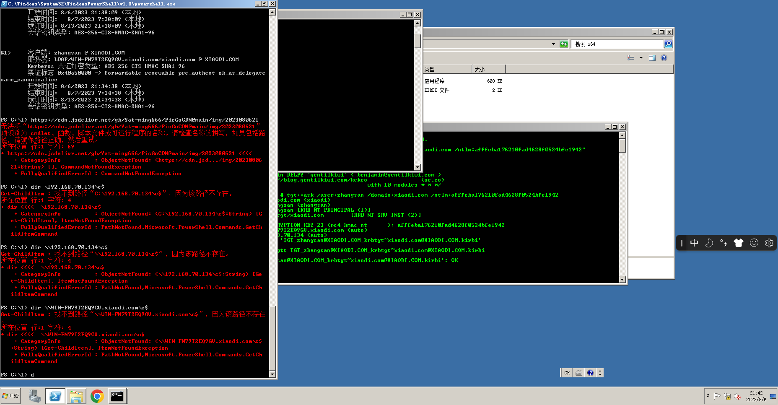Toggle full/half-width mode with the moon icon
This screenshot has width=778, height=405.
tap(708, 243)
